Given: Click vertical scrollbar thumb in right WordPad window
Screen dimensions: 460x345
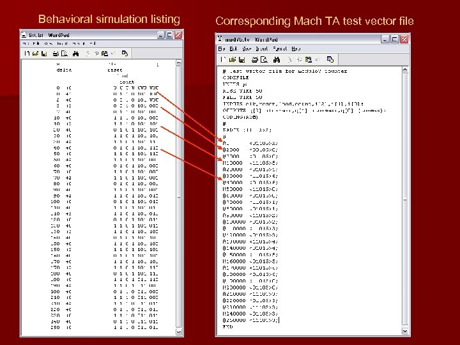Looking at the screenshot, I should coord(405,199).
